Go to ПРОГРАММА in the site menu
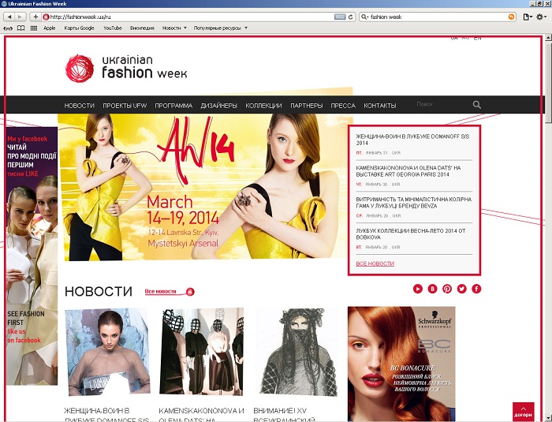The height and width of the screenshot is (422, 552). 173,106
